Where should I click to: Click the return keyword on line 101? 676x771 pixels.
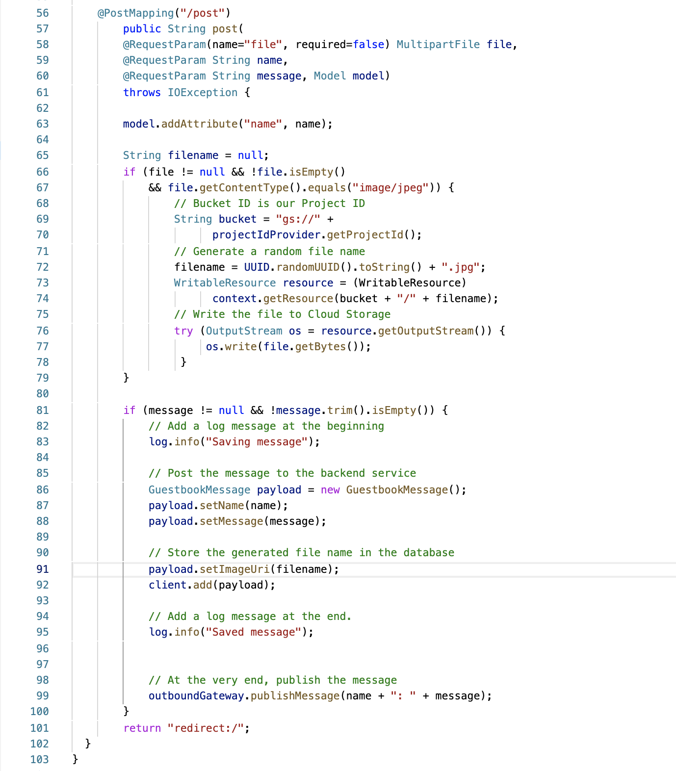point(142,728)
